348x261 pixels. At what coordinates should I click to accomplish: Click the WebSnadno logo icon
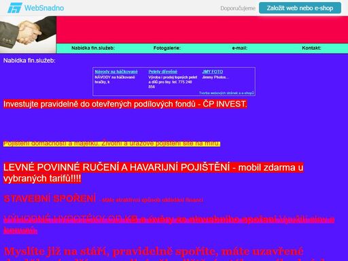[x=15, y=8]
